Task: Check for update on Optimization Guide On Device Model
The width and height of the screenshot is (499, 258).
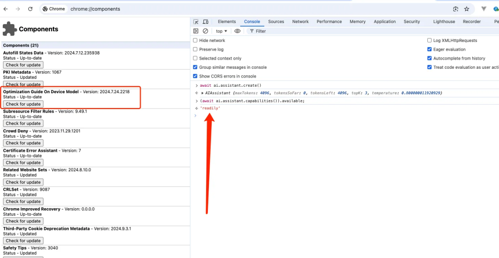Action: click(x=23, y=104)
